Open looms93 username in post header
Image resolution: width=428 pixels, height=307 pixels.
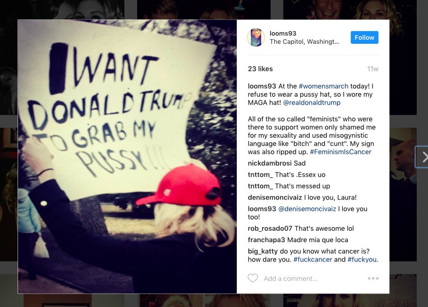(283, 33)
